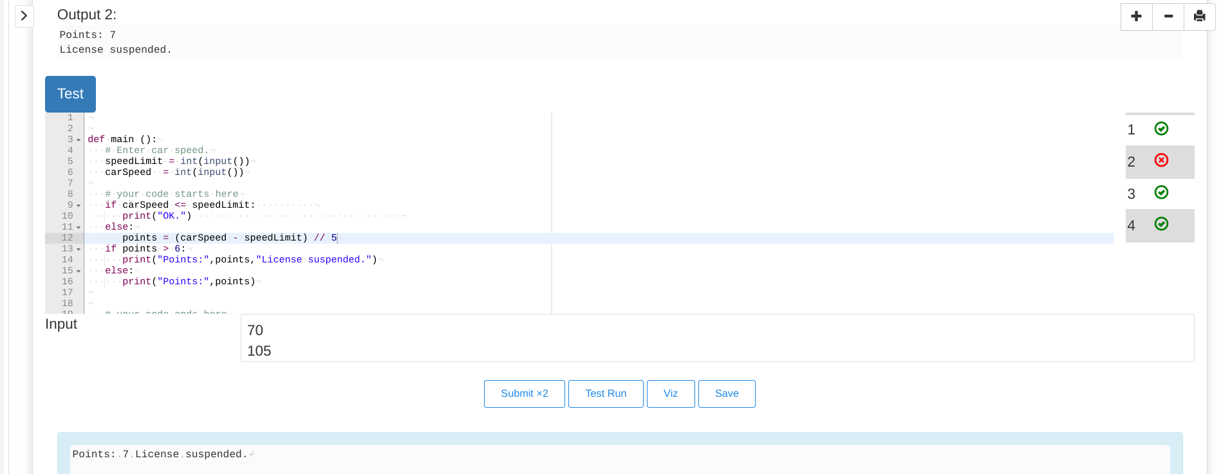Focus the Input text field with 70

717,338
